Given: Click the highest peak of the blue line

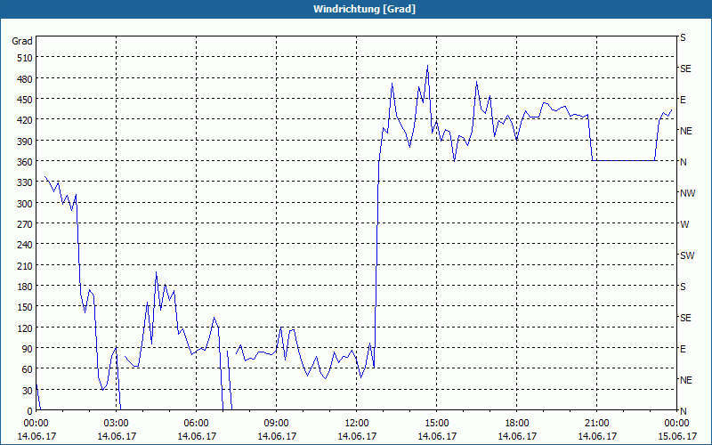Looking at the screenshot, I should point(428,66).
